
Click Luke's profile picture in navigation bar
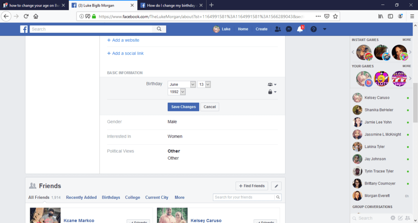click(x=216, y=29)
